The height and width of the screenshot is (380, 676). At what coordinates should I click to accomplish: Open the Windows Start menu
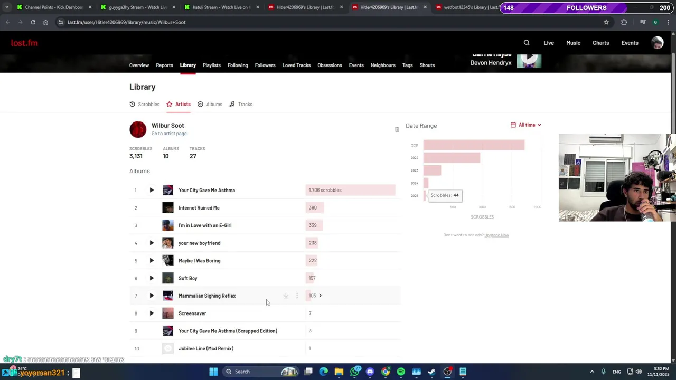pos(213,372)
